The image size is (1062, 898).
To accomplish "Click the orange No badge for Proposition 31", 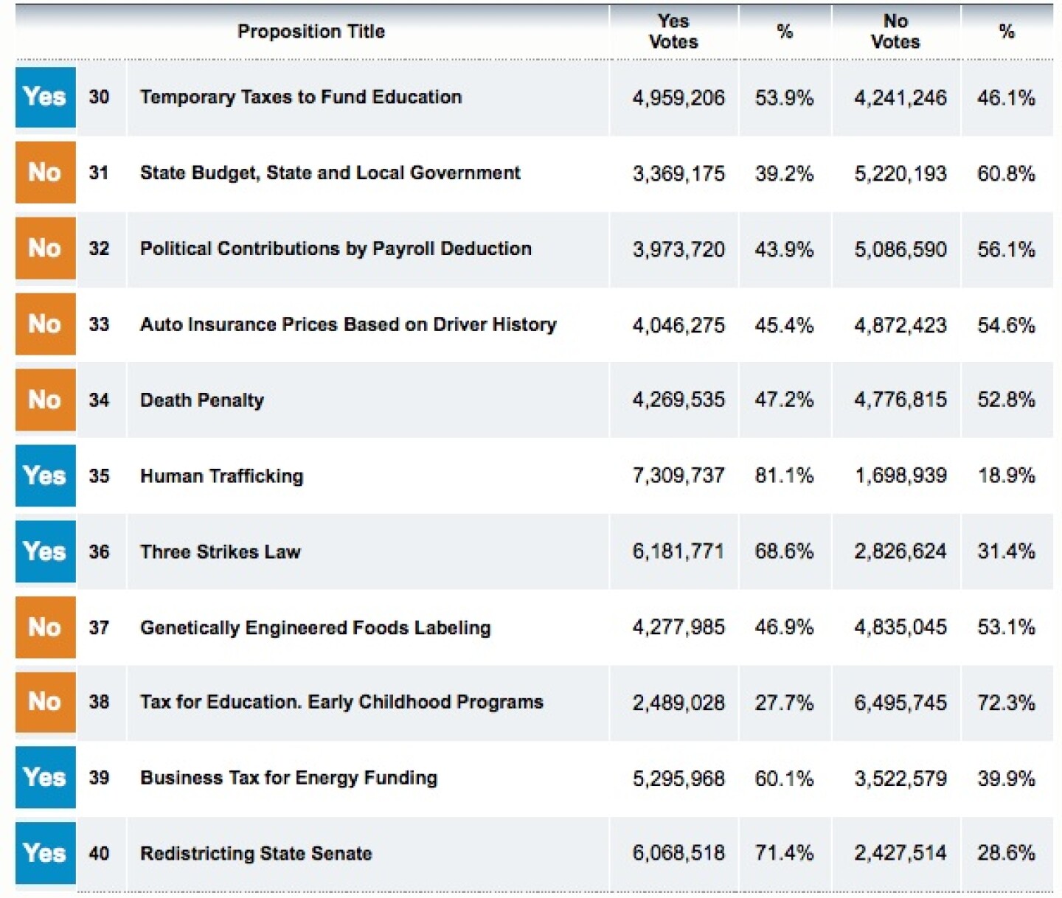I will [x=45, y=173].
